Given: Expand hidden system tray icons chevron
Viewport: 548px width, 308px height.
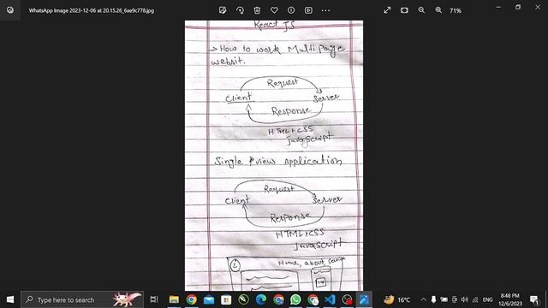Looking at the screenshot, I should [x=423, y=299].
